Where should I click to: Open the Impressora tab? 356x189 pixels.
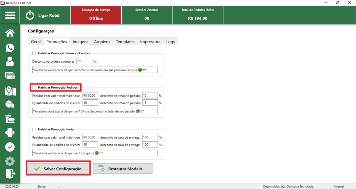coord(150,42)
